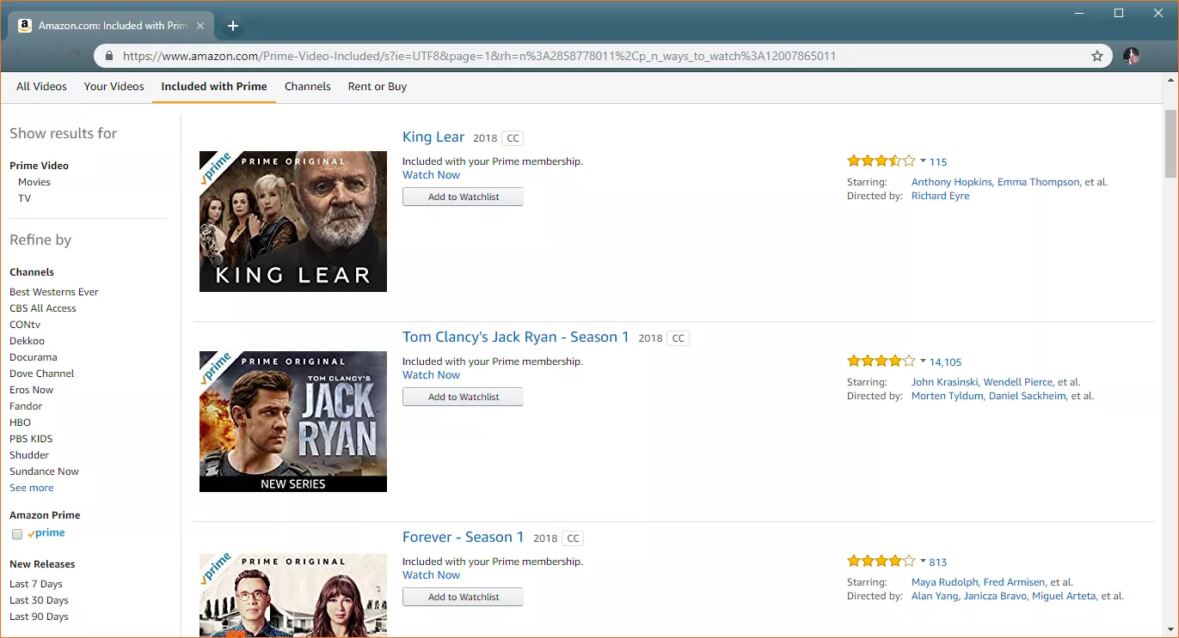The height and width of the screenshot is (638, 1179).
Task: Filter new releases Last 30 Days
Action: (39, 600)
